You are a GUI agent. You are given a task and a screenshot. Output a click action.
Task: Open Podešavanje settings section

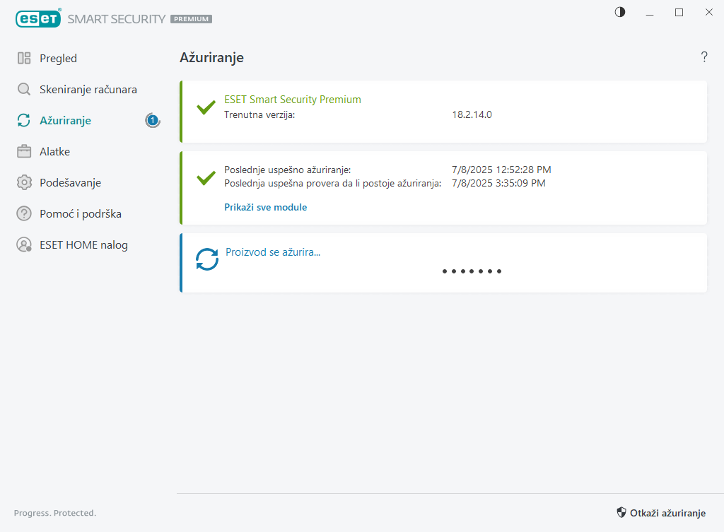(x=70, y=183)
